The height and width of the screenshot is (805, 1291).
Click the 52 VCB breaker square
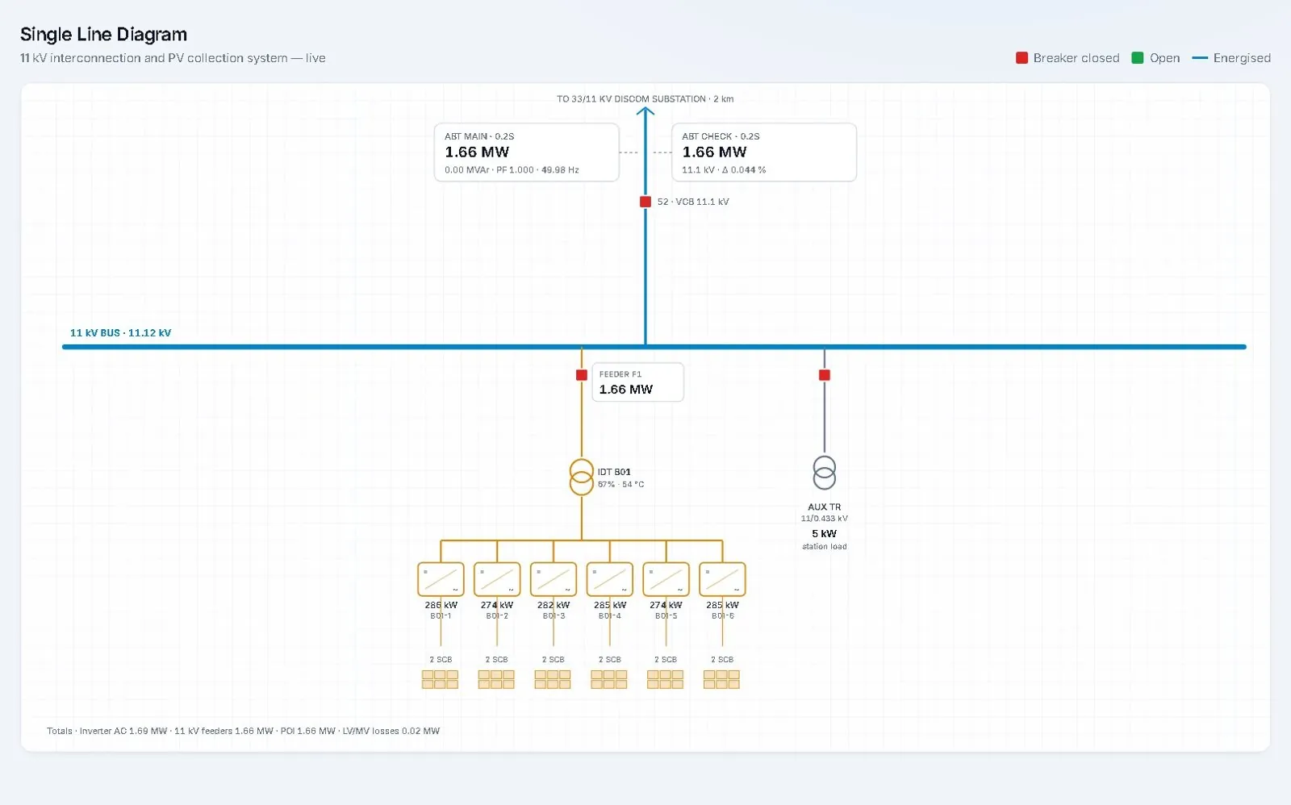click(645, 202)
